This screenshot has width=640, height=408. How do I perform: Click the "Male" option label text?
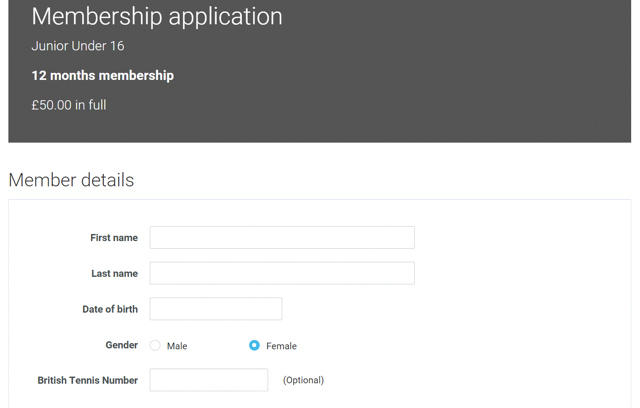177,346
